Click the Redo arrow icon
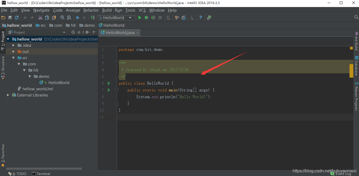 32,18
